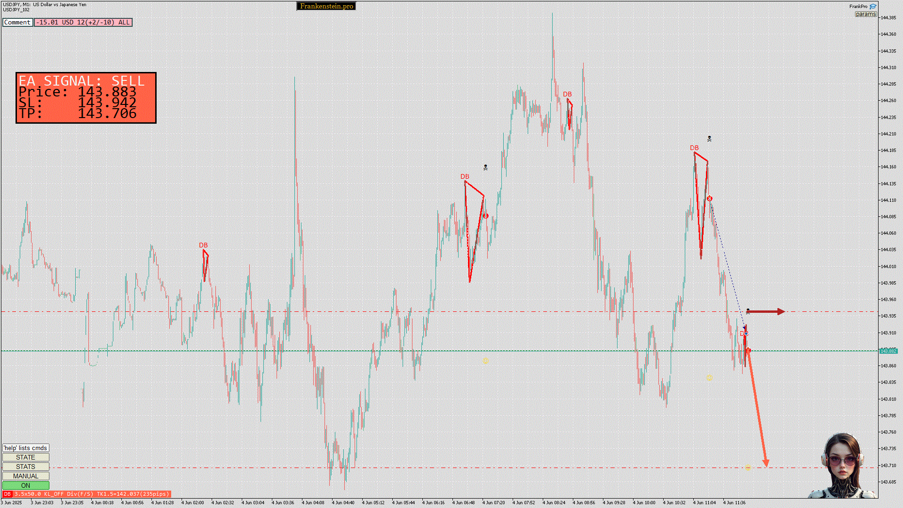Click the current price tag 143.882 on the price scale

click(x=888, y=351)
